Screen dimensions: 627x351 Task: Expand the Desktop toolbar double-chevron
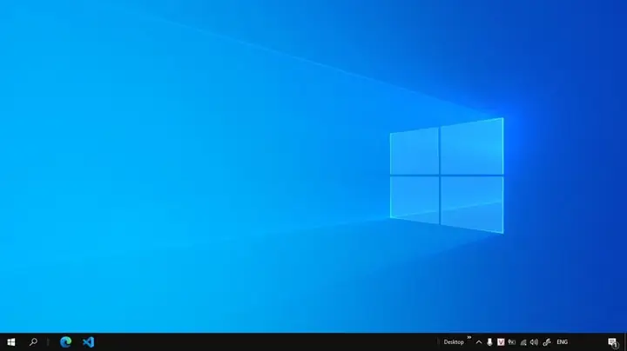469,338
